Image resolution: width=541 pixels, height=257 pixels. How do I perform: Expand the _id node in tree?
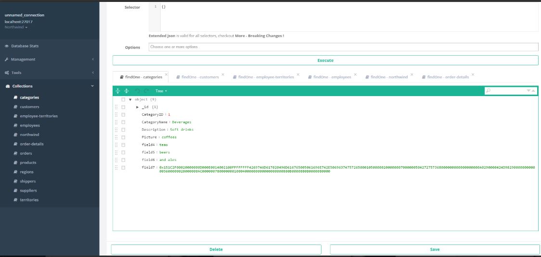click(x=137, y=107)
